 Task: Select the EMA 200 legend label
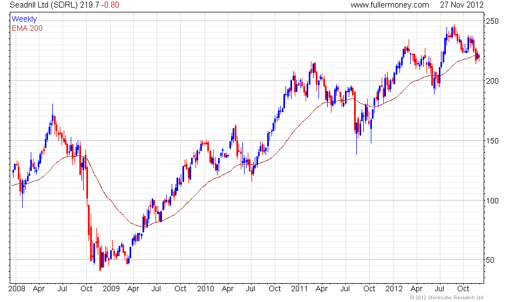click(27, 28)
